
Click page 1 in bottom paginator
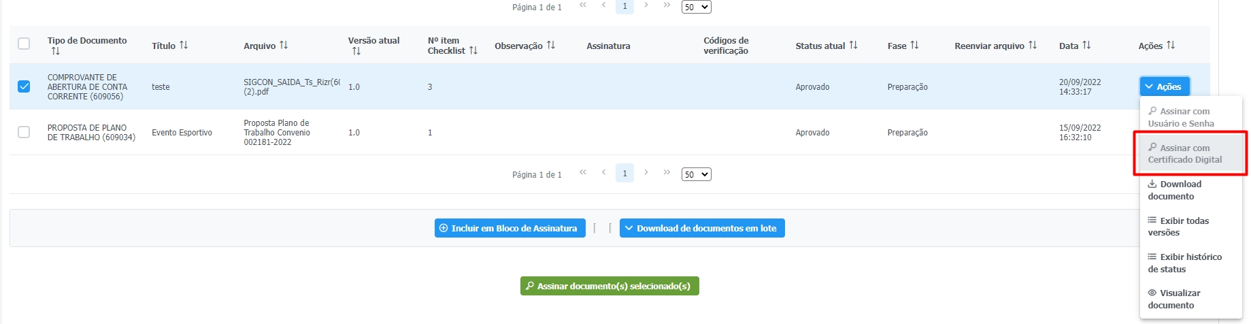click(x=624, y=174)
